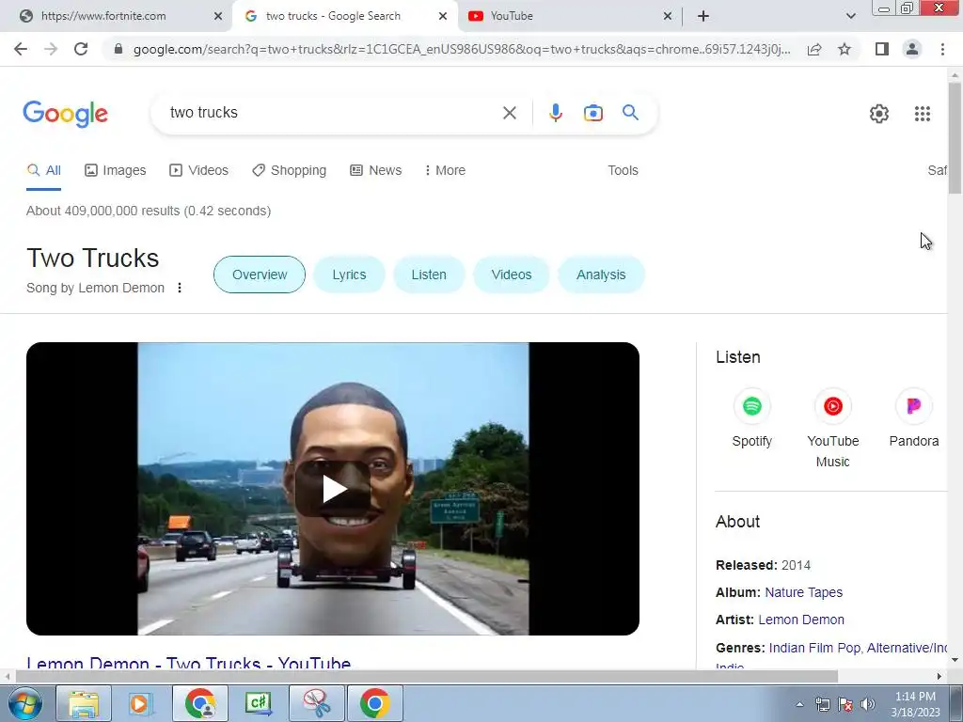Image resolution: width=963 pixels, height=722 pixels.
Task: Switch to News results
Action: [x=376, y=171]
